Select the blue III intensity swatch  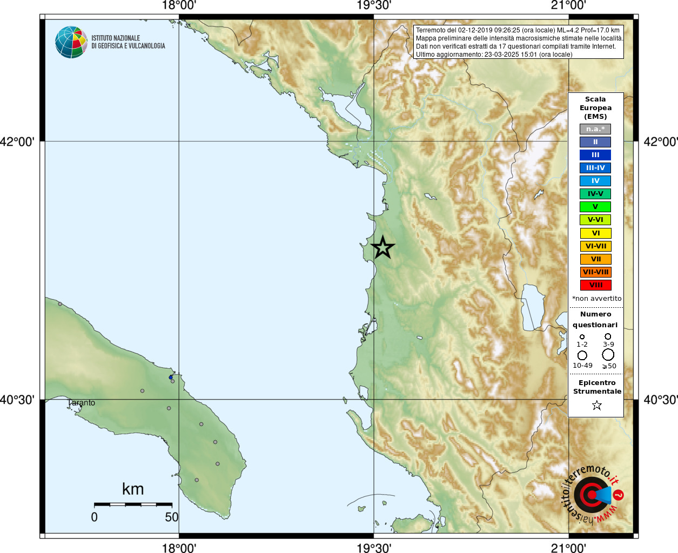pos(595,155)
